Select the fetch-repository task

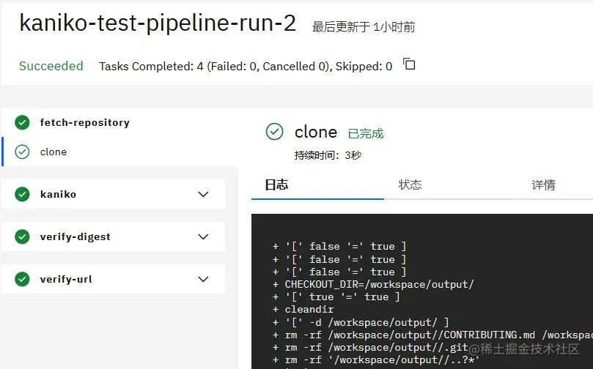click(x=85, y=122)
